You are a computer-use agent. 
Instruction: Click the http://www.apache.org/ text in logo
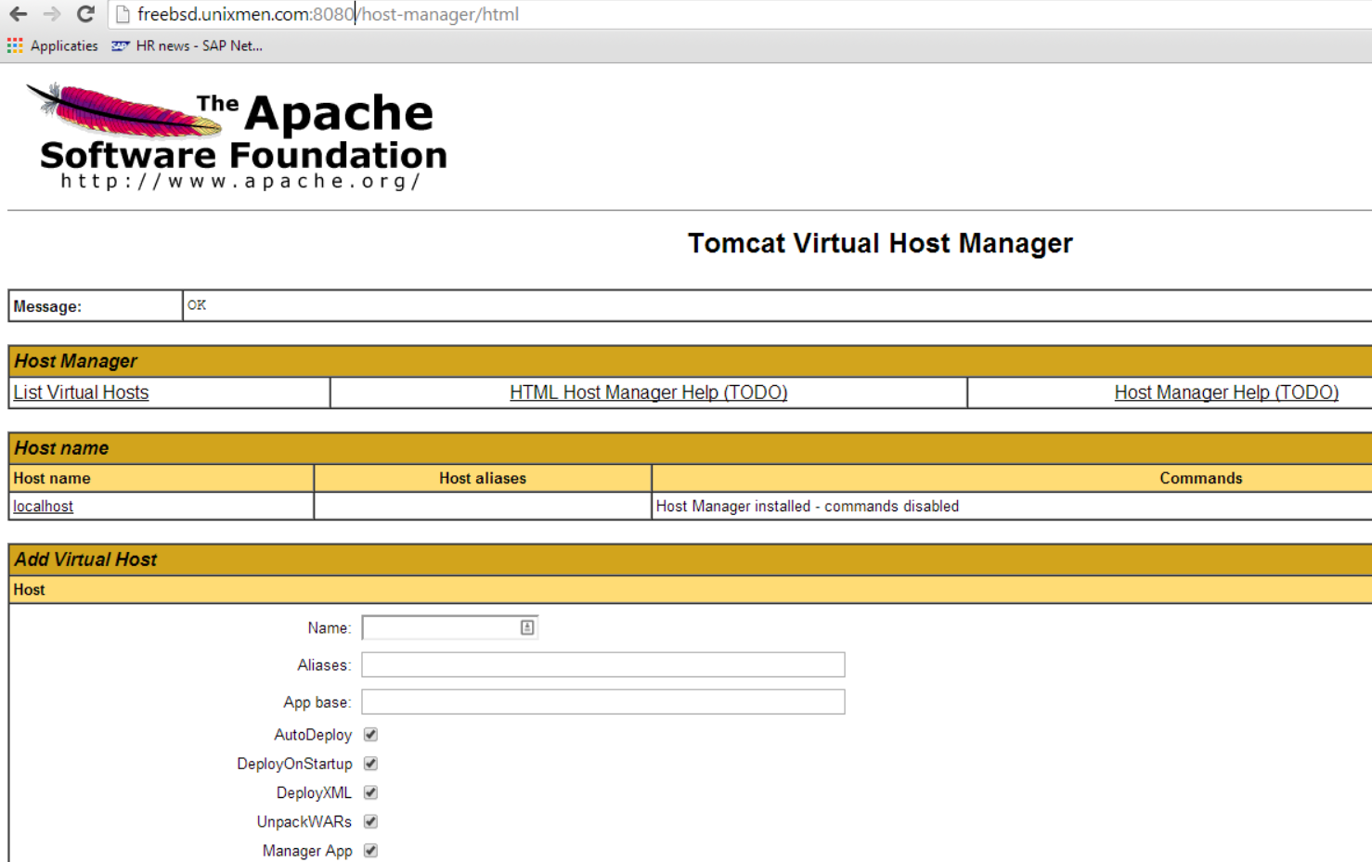pos(240,181)
